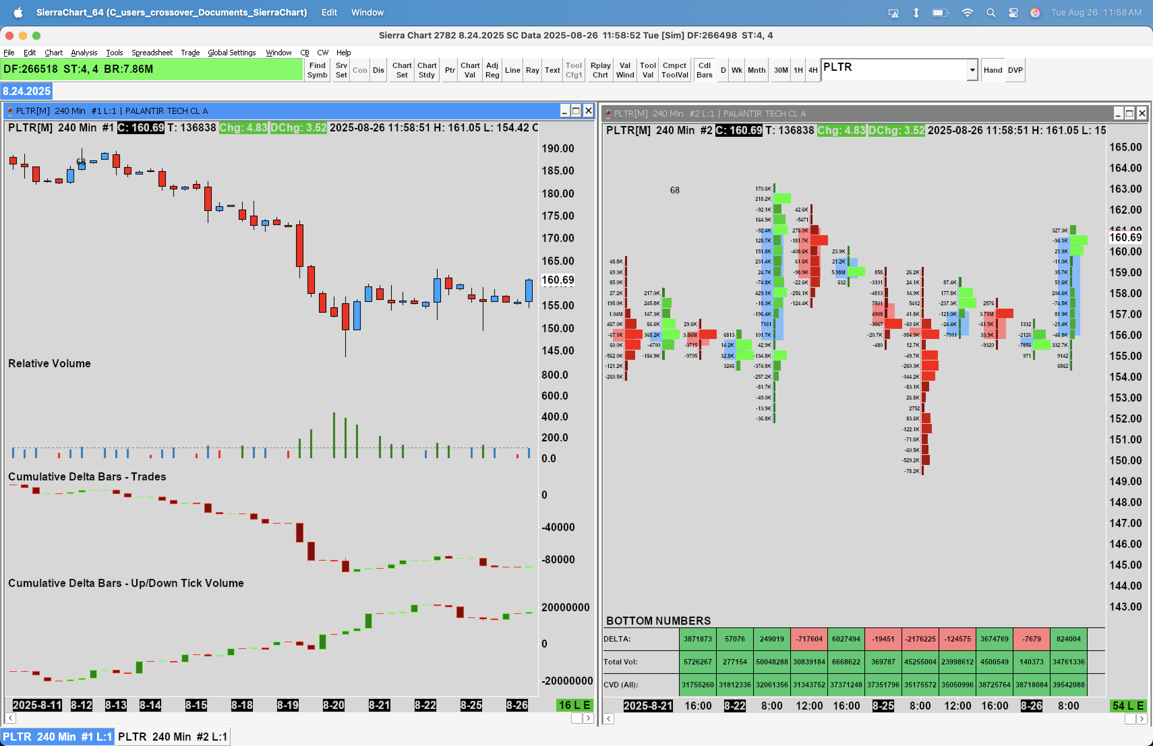This screenshot has height=746, width=1153.
Task: Open the Global Settings menu
Action: [232, 52]
